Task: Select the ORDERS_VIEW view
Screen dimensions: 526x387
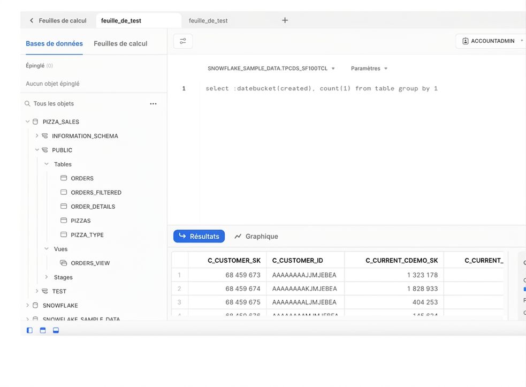Action: click(90, 263)
